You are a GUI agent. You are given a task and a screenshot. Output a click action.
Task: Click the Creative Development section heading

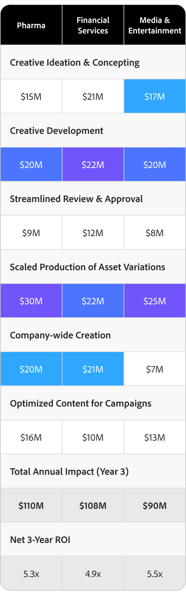[x=56, y=131]
